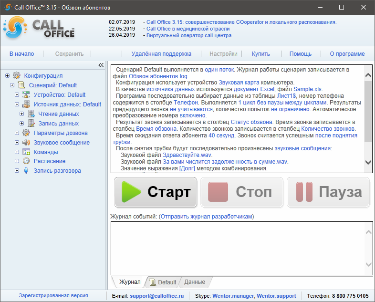Collapse the left sidebar with double chevron
The image size is (375, 302).
tap(101, 65)
